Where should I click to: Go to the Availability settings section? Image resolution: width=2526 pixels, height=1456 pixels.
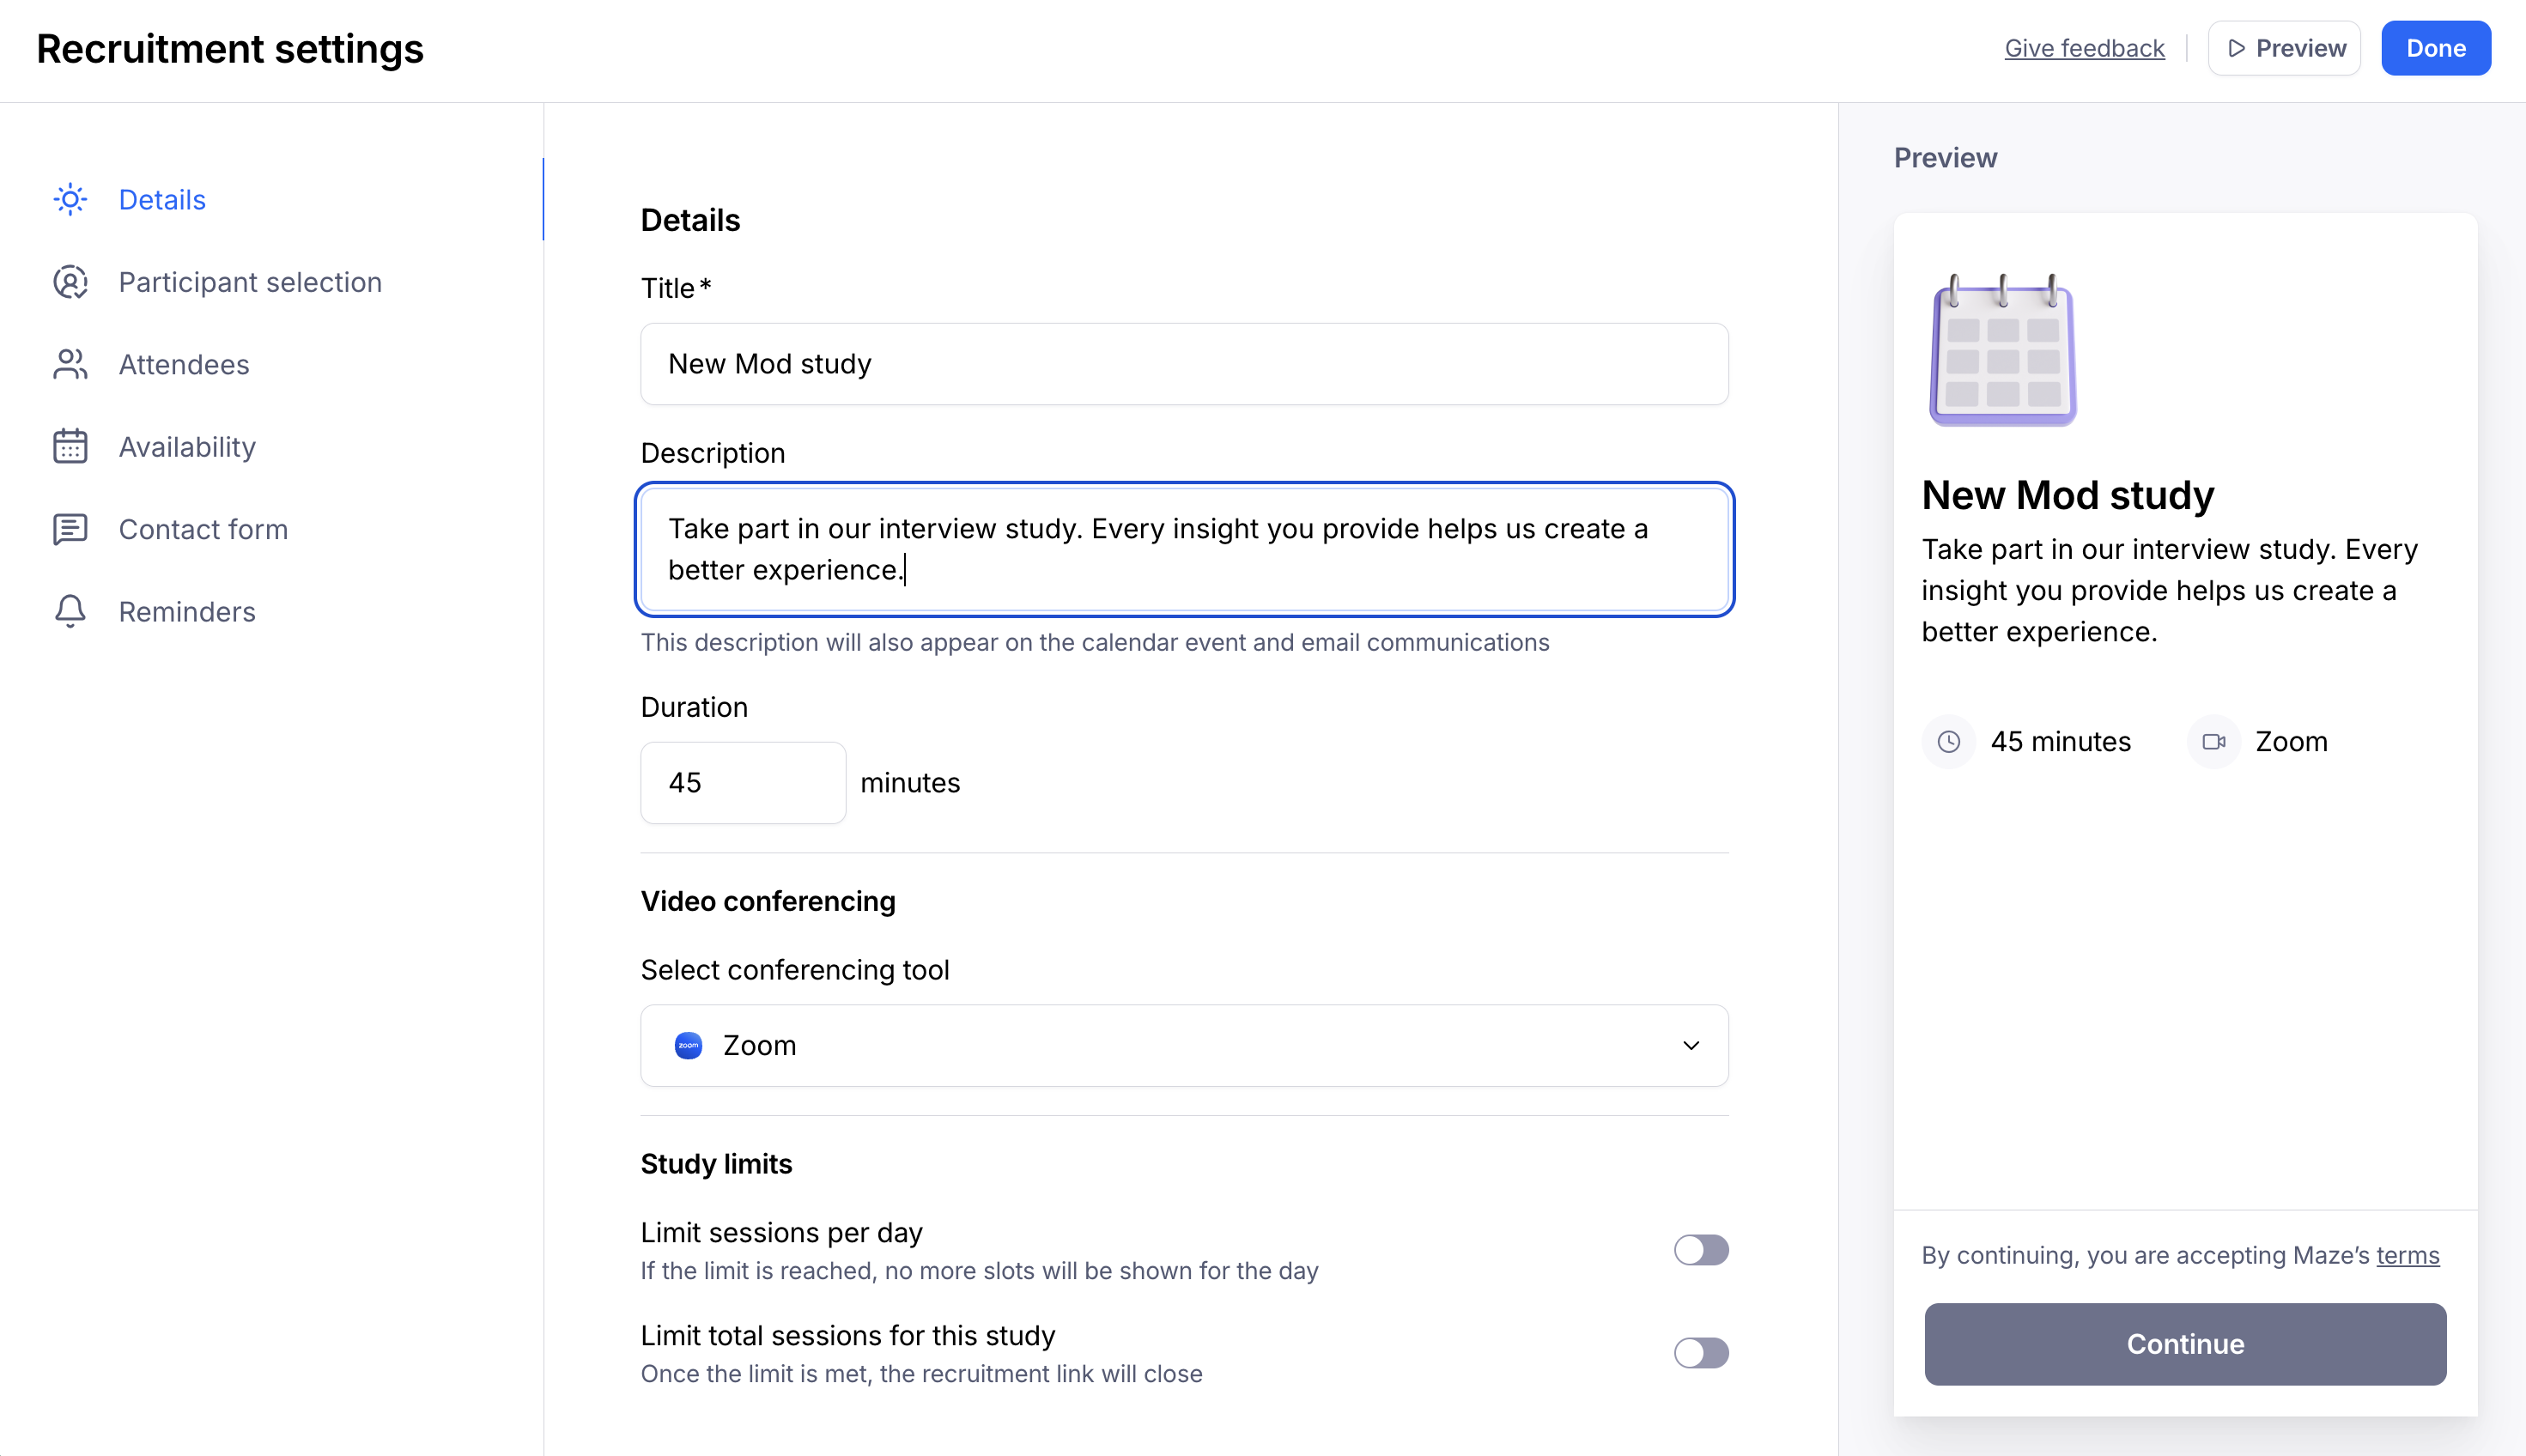pyautogui.click(x=187, y=447)
